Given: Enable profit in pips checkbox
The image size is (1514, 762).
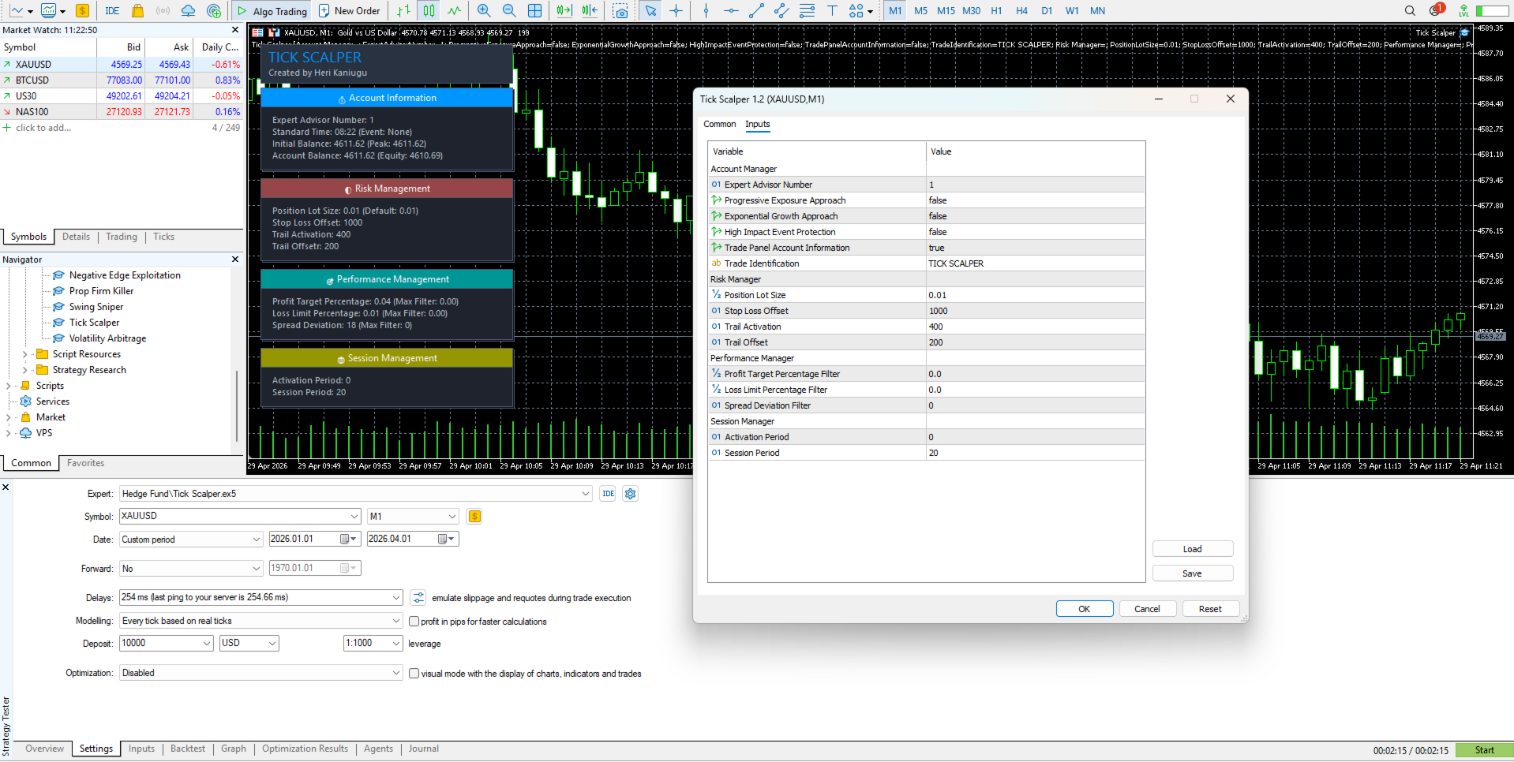Looking at the screenshot, I should coord(414,622).
